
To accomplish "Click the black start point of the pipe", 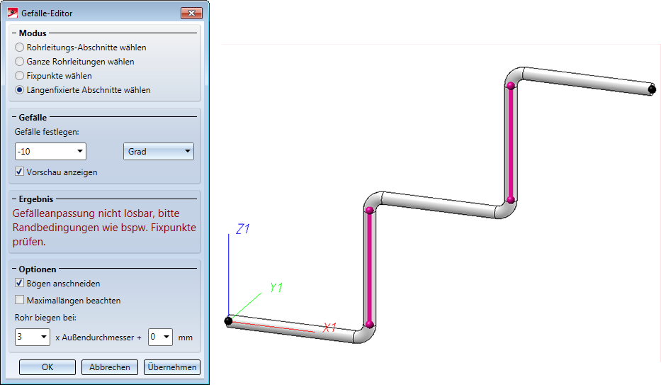I will (x=229, y=321).
